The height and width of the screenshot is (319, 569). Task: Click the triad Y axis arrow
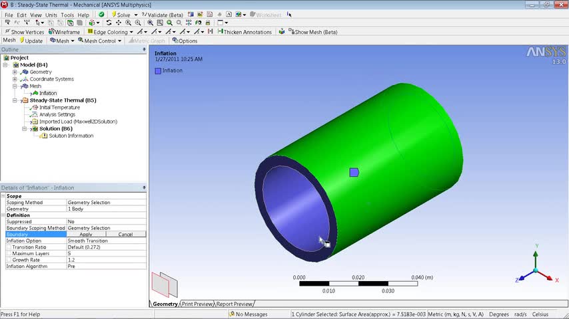[536, 254]
